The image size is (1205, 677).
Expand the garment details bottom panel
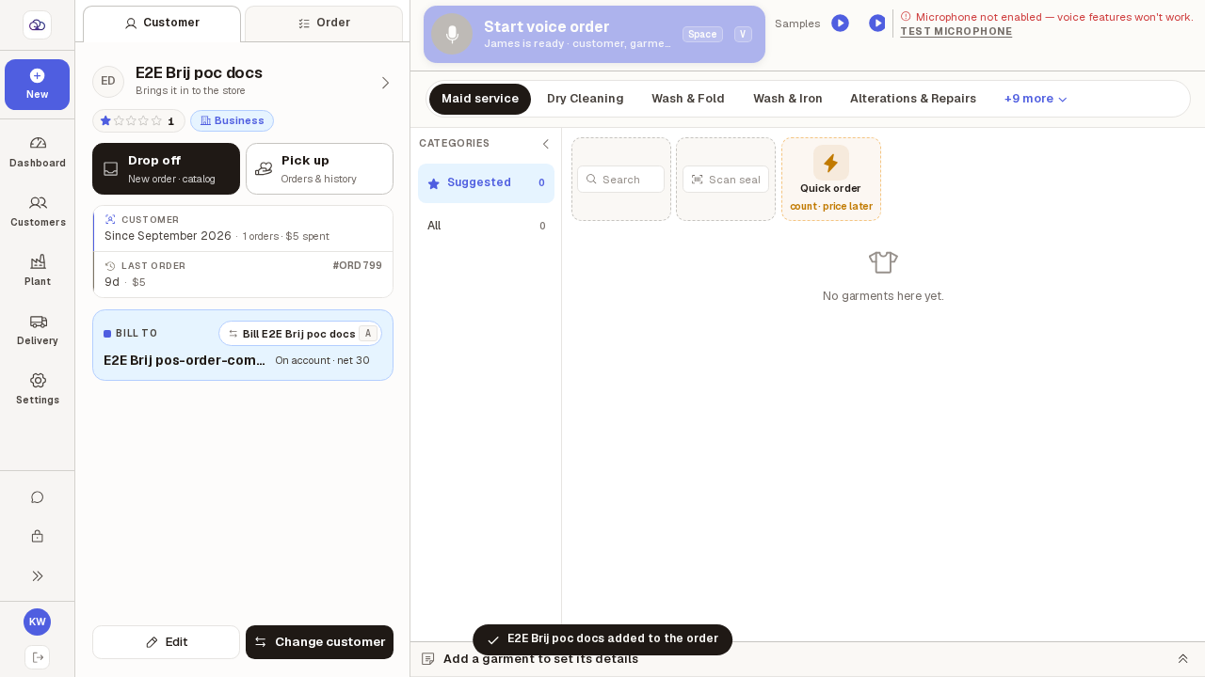(1182, 659)
